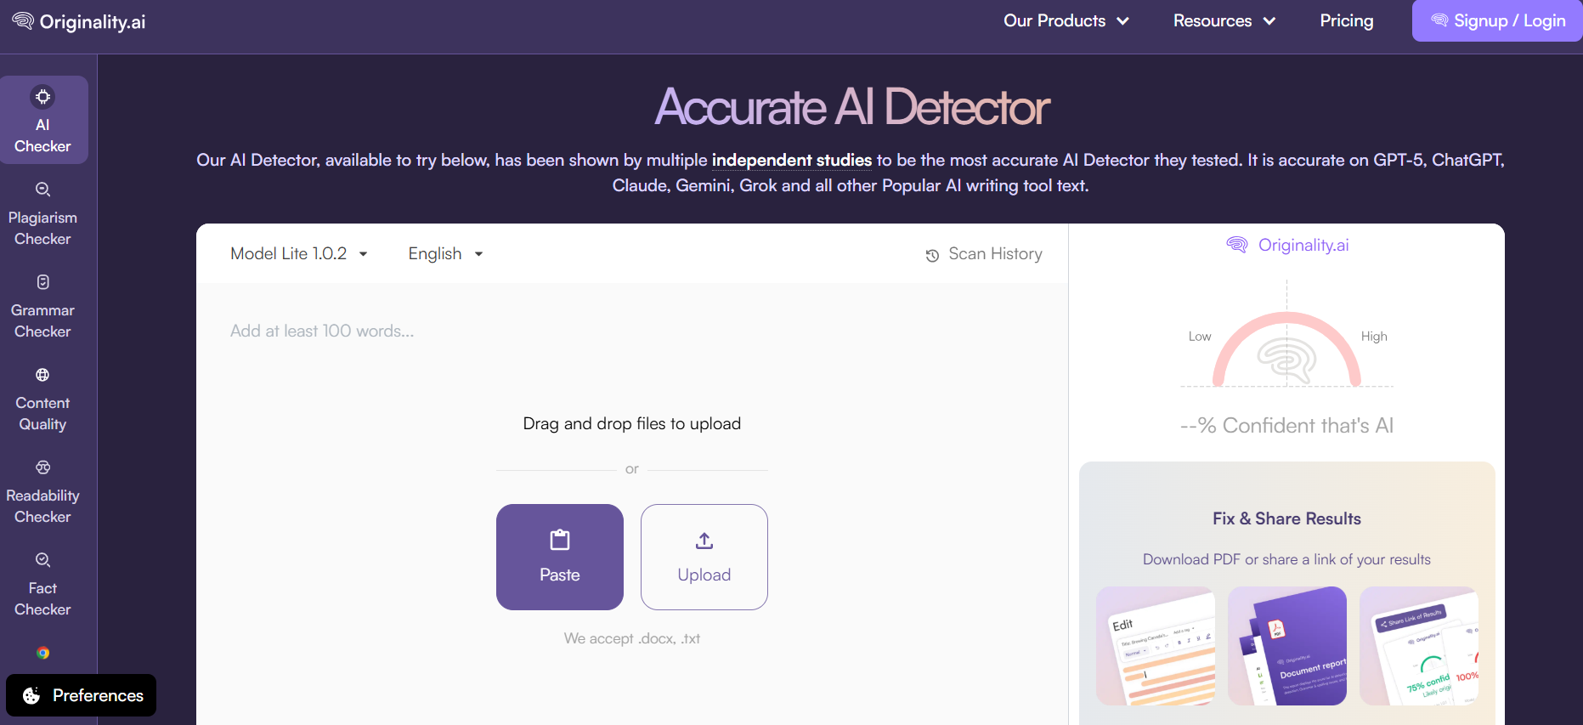
Task: Go to the Pricing page
Action: (1346, 20)
